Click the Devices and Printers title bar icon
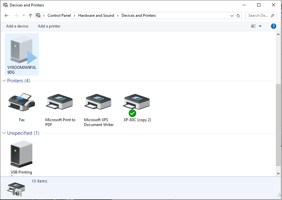 5,5
